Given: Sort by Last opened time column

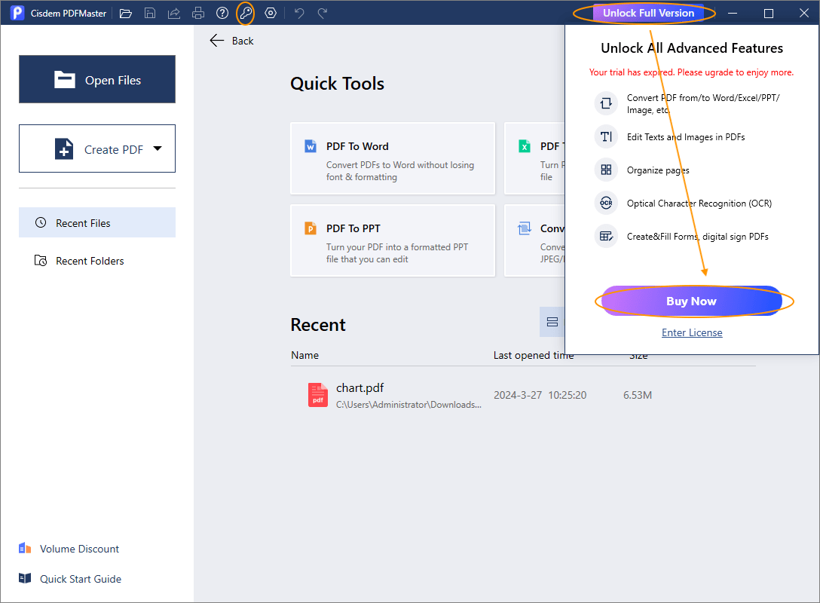Looking at the screenshot, I should 534,355.
